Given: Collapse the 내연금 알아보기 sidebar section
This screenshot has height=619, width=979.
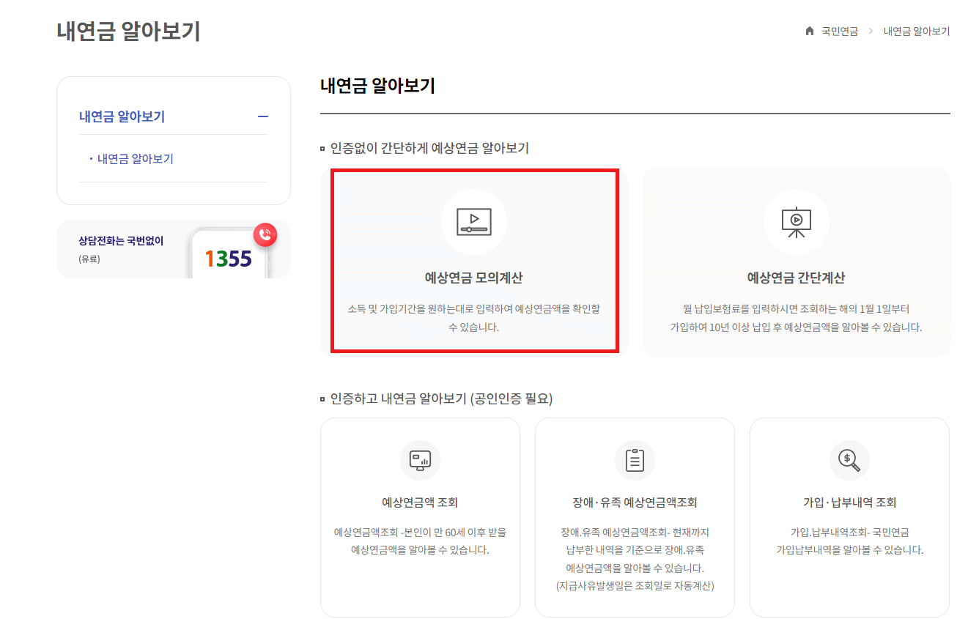Looking at the screenshot, I should (264, 116).
